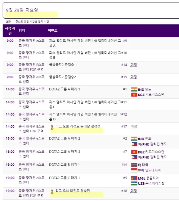Click the 이벤트 column header
179x201 pixels.
coord(53,31)
